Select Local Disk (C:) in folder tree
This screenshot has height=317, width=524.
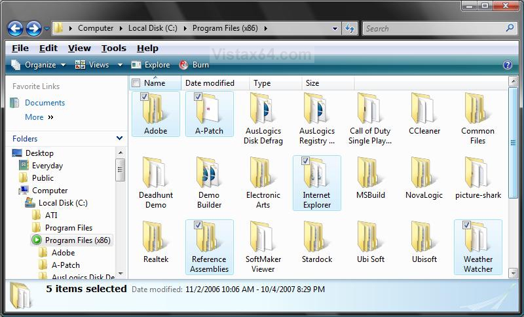point(63,203)
